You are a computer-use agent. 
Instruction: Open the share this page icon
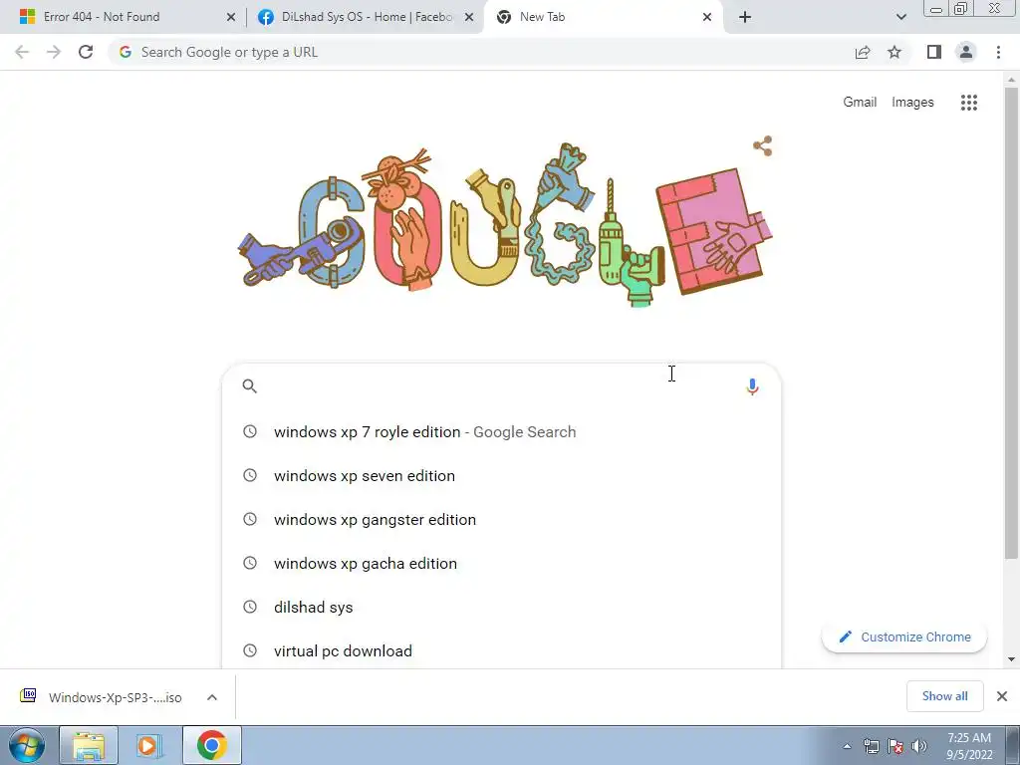coord(863,52)
